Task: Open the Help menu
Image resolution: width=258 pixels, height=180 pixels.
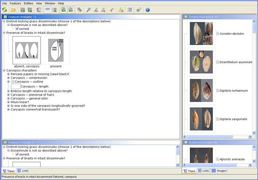Action: click(x=61, y=3)
